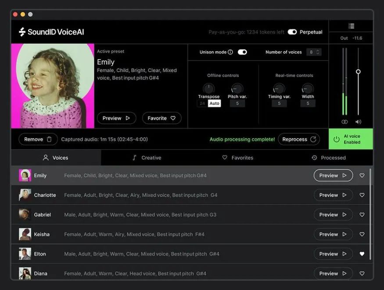Mute output using the speaker icon
The width and height of the screenshot is (384, 290).
[x=358, y=122]
